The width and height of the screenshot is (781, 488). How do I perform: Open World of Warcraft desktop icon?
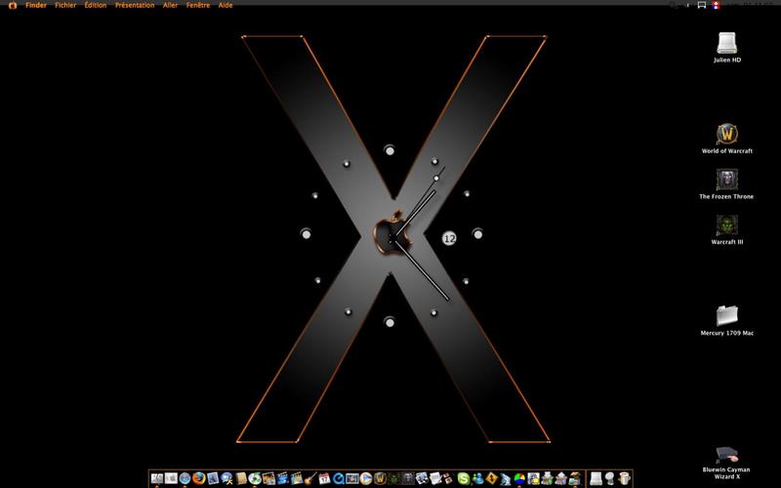point(726,134)
